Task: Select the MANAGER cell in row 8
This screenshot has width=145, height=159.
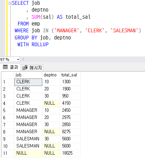Action: pyautogui.click(x=28, y=132)
